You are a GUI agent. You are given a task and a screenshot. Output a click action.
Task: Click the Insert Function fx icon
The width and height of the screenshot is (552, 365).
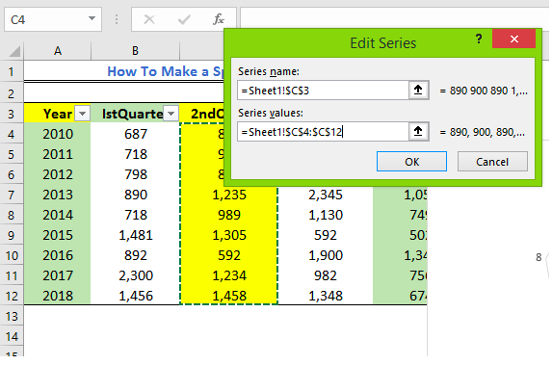pyautogui.click(x=219, y=19)
